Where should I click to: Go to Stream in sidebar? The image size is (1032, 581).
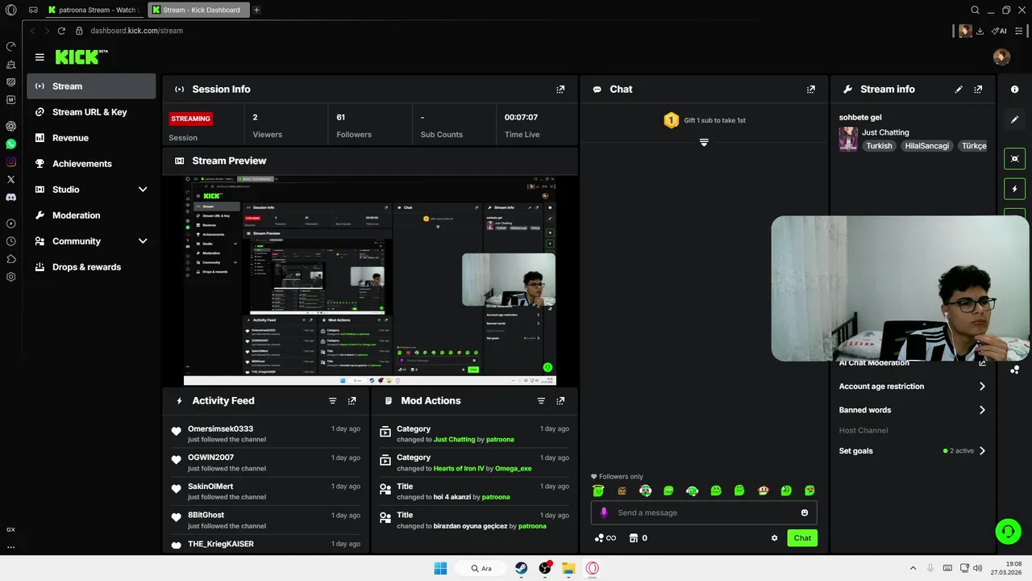tap(91, 86)
